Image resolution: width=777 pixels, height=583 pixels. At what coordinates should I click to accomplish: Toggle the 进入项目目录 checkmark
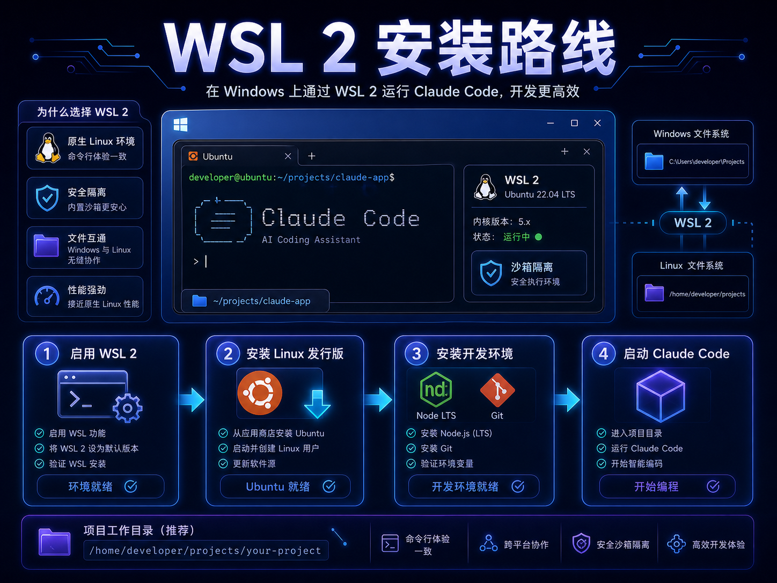[x=602, y=433]
